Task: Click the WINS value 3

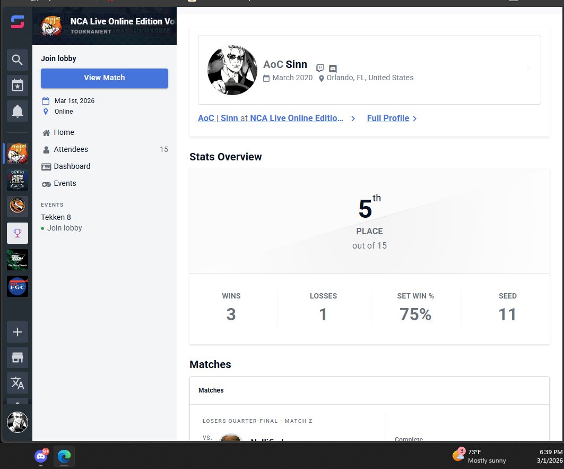Action: 231,314
